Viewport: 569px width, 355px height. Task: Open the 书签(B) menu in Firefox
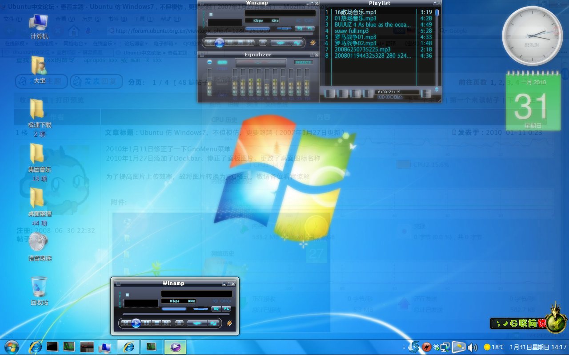[117, 19]
